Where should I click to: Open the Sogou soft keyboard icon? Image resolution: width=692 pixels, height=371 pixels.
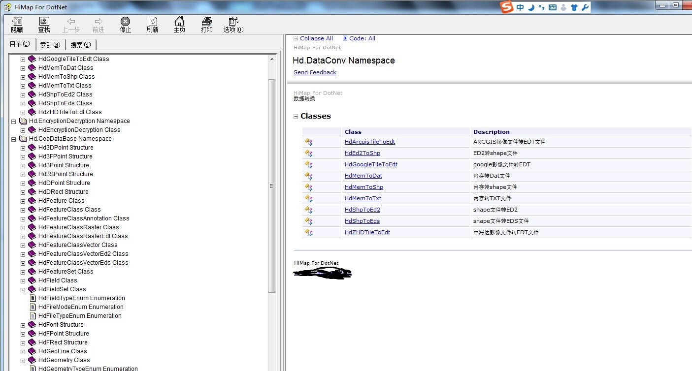click(x=553, y=7)
